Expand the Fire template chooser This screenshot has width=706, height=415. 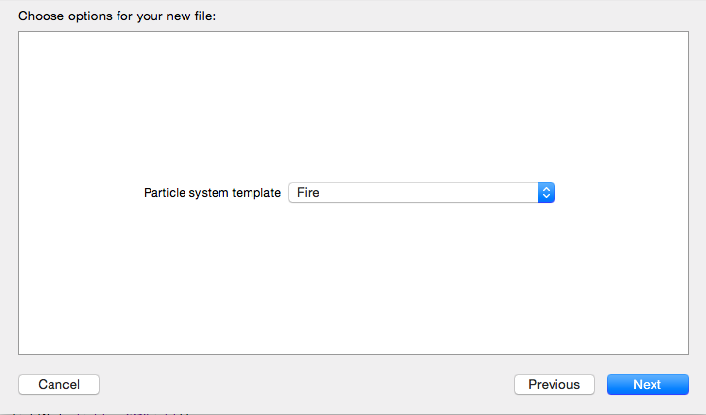[x=421, y=193]
